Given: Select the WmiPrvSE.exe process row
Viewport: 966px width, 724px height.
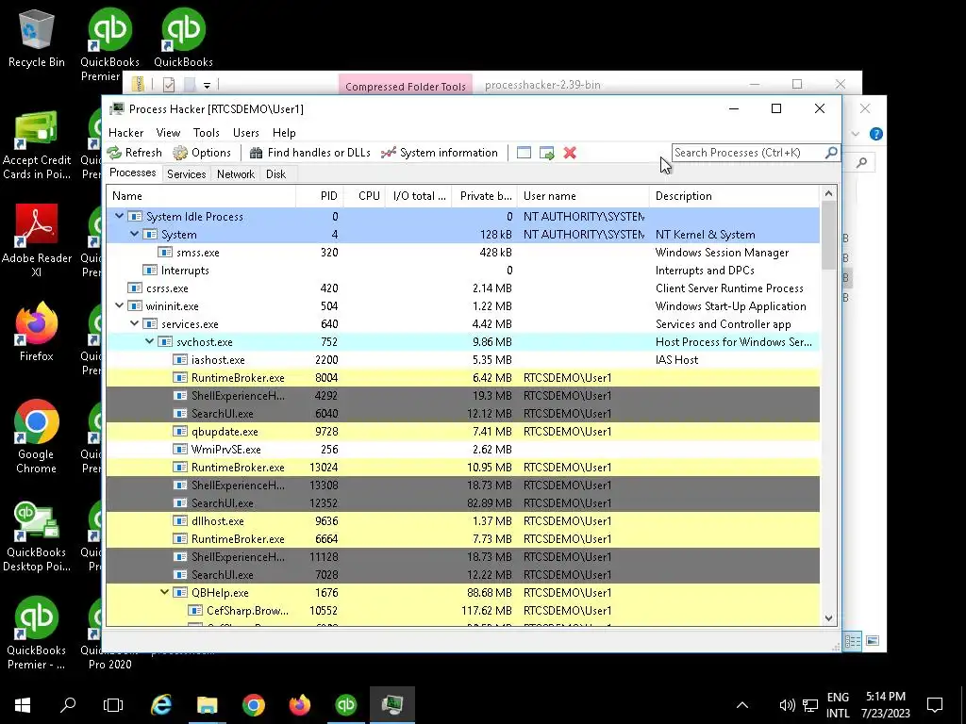Looking at the screenshot, I should tap(463, 449).
